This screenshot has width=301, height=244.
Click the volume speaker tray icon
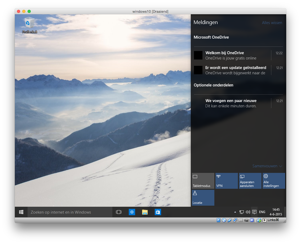[248, 212]
